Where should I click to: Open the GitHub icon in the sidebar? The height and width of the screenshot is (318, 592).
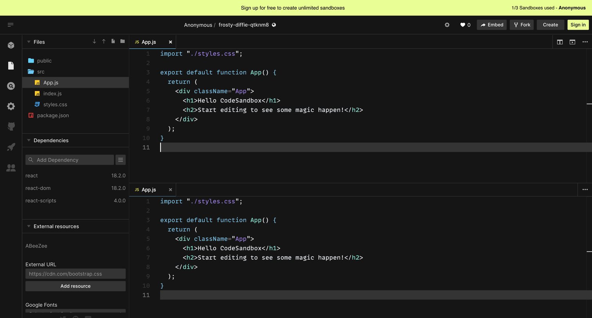pyautogui.click(x=11, y=127)
